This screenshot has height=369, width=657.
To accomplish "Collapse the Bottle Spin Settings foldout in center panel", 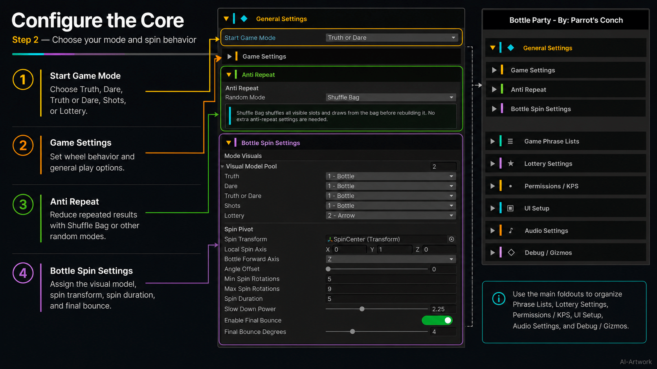I will coord(228,143).
